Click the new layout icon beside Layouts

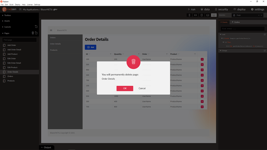pyautogui.click(x=36, y=27)
